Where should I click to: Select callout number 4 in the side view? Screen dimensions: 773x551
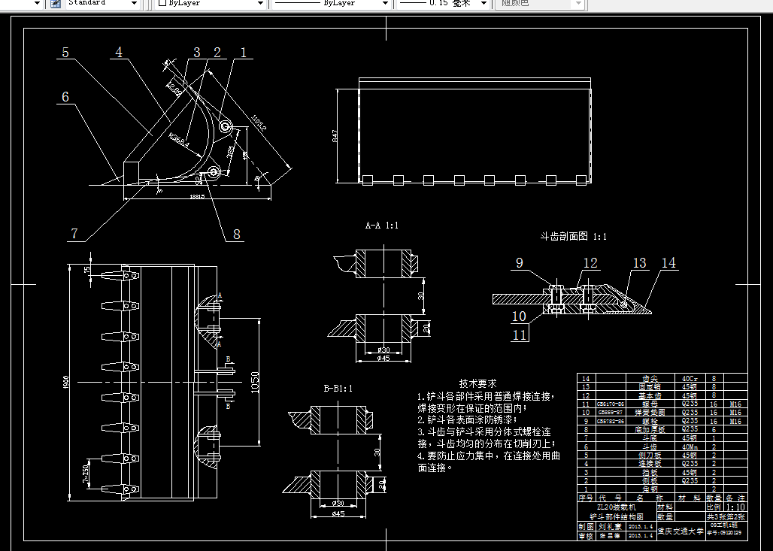[x=119, y=52]
